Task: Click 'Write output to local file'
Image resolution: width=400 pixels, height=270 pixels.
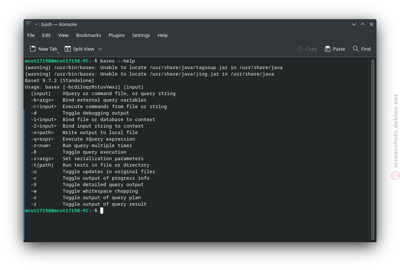Action: [100, 132]
